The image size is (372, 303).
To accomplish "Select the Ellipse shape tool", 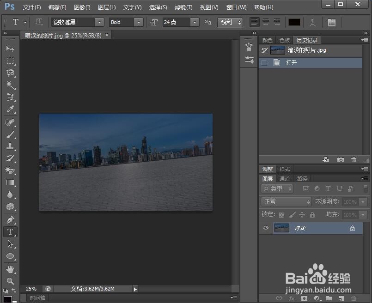I will (x=10, y=256).
